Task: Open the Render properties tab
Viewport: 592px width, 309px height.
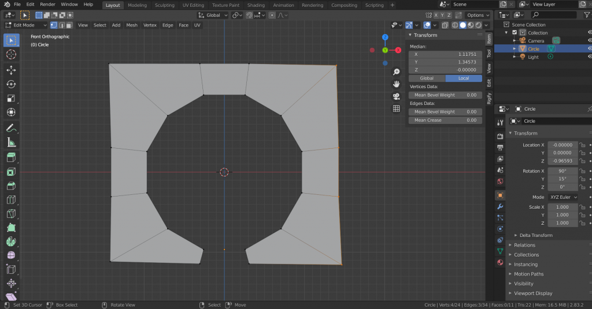Action: (x=500, y=136)
